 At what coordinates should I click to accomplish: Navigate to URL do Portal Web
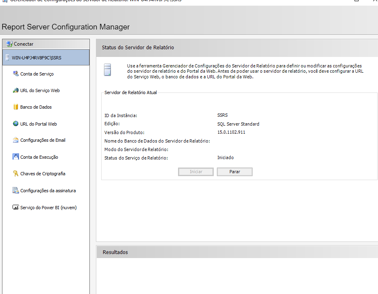38,124
